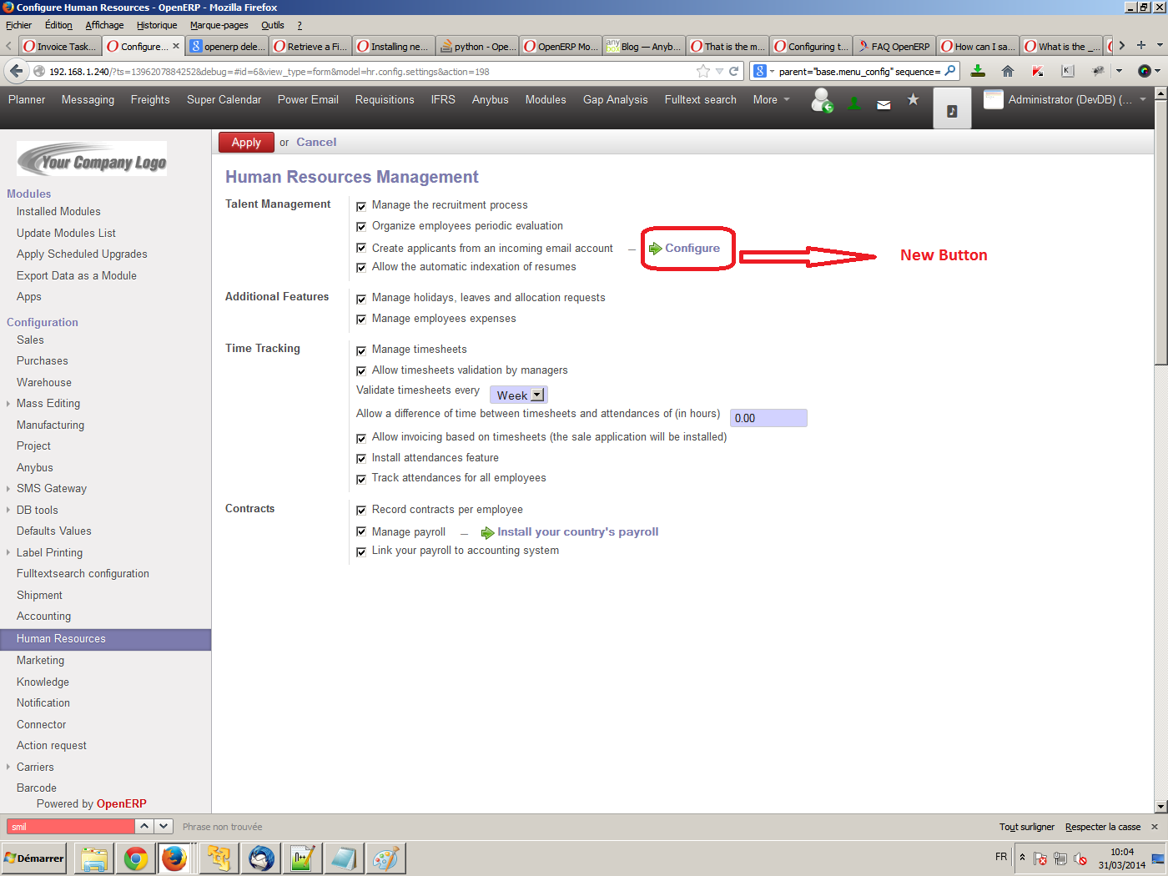The image size is (1168, 876).
Task: Open the More menu dropdown
Action: click(771, 100)
